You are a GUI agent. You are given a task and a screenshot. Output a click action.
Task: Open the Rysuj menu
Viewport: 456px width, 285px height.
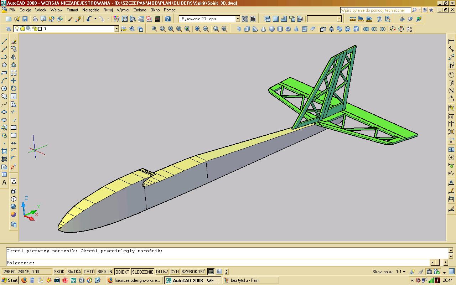[108, 10]
